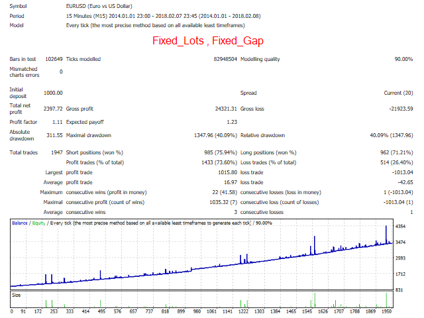Click the Gross loss -21923.59 value

pos(399,108)
